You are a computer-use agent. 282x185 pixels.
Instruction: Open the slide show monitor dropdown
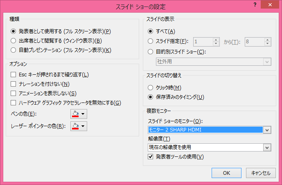point(268,130)
